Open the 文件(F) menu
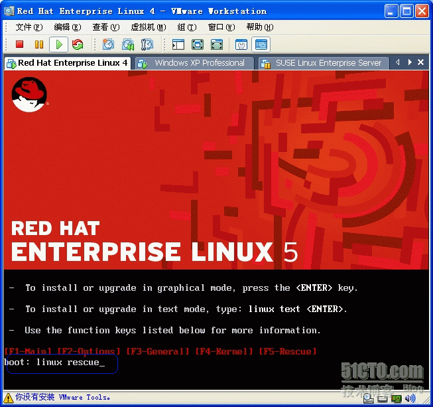433x407 pixels. pyautogui.click(x=29, y=27)
